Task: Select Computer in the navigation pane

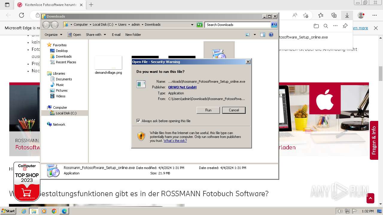Action: tap(60, 107)
